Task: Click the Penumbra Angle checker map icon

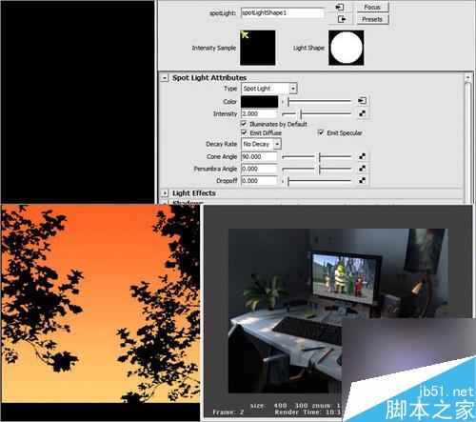Action: 362,169
